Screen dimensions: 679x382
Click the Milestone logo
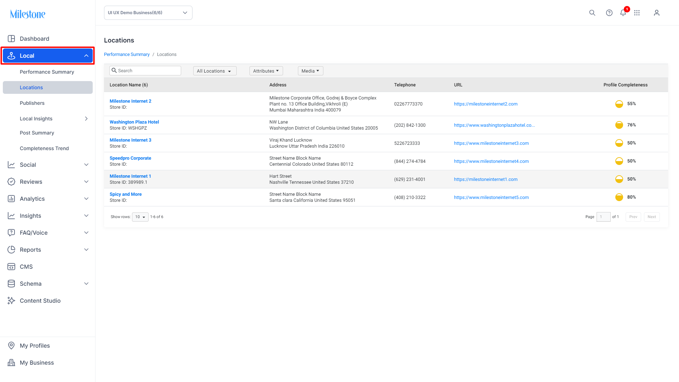[28, 14]
